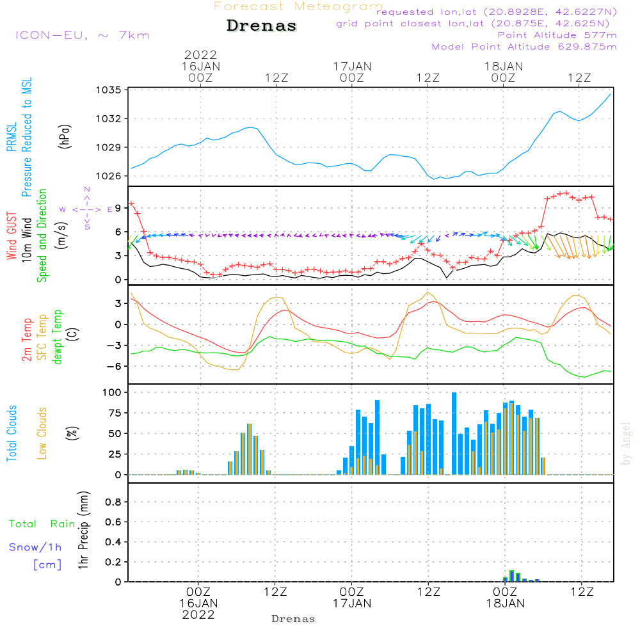Screen dimensions: 640x640
Task: Click the red Wind GUST axis label
Action: point(12,236)
